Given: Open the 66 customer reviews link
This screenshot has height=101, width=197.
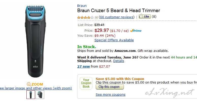Looking at the screenshot, I should (117, 17).
